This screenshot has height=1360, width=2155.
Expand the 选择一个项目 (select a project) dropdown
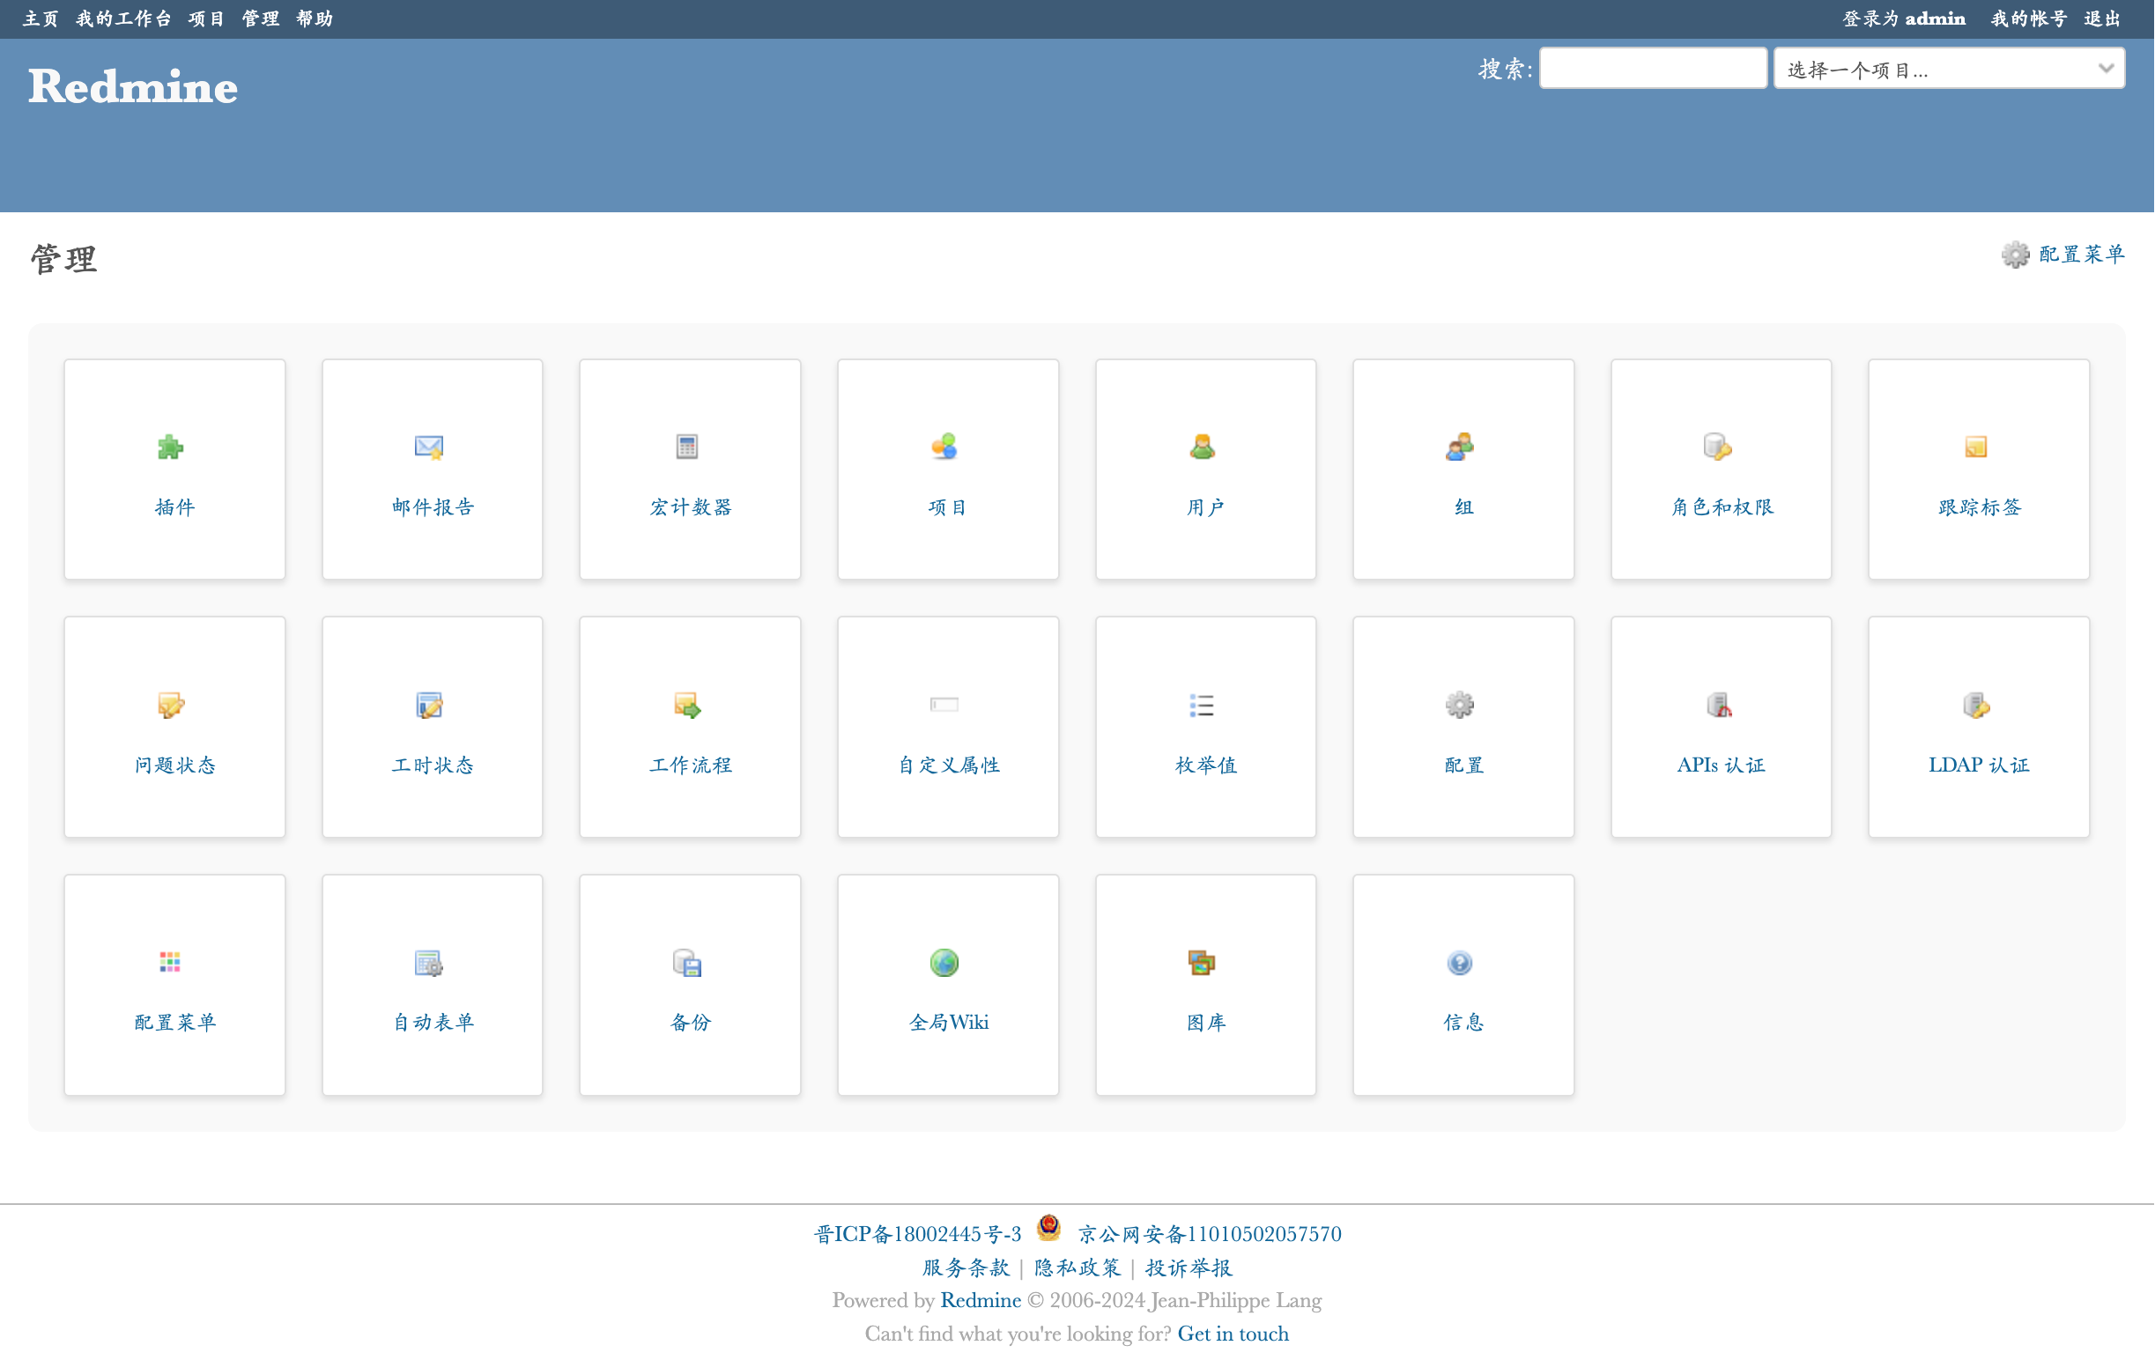point(1949,69)
